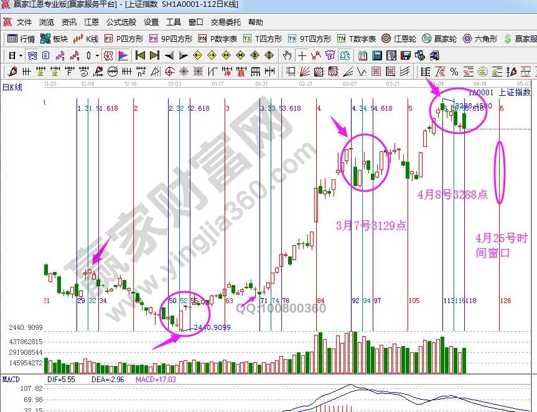Open the 交易委托 menu
Viewport: 537px width, 412px height.
coord(225,22)
